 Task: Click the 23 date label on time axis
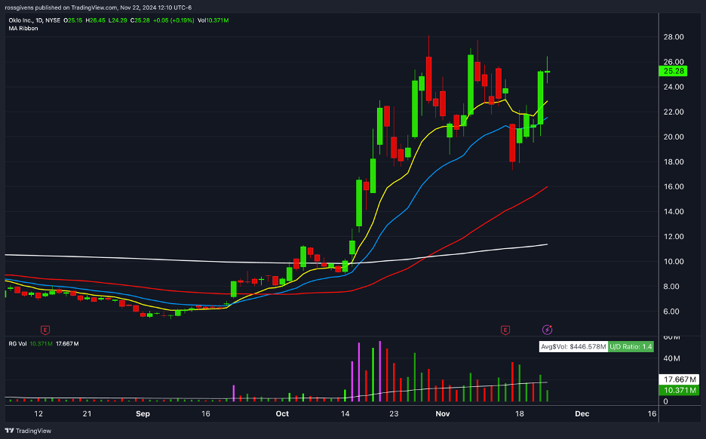point(394,414)
